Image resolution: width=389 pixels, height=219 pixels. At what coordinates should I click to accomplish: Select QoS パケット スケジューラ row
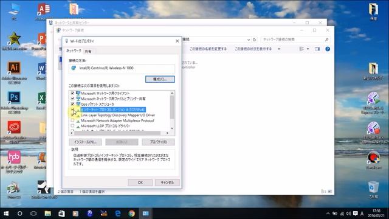click(x=97, y=104)
